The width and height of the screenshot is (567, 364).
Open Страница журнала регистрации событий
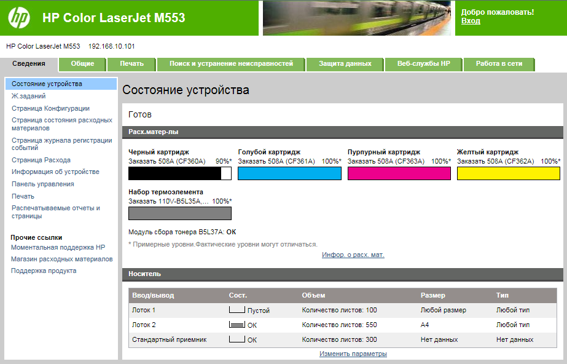pyautogui.click(x=62, y=144)
